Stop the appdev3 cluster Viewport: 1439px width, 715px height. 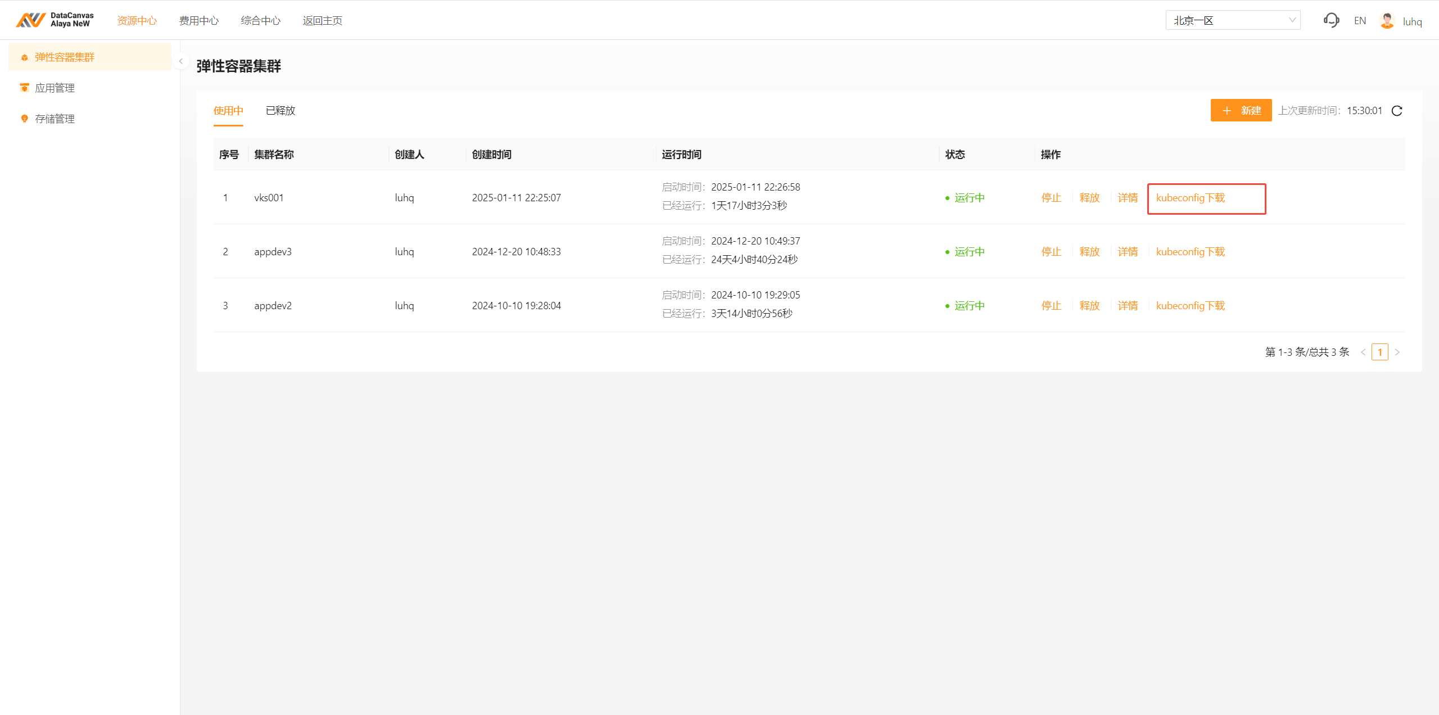1051,252
